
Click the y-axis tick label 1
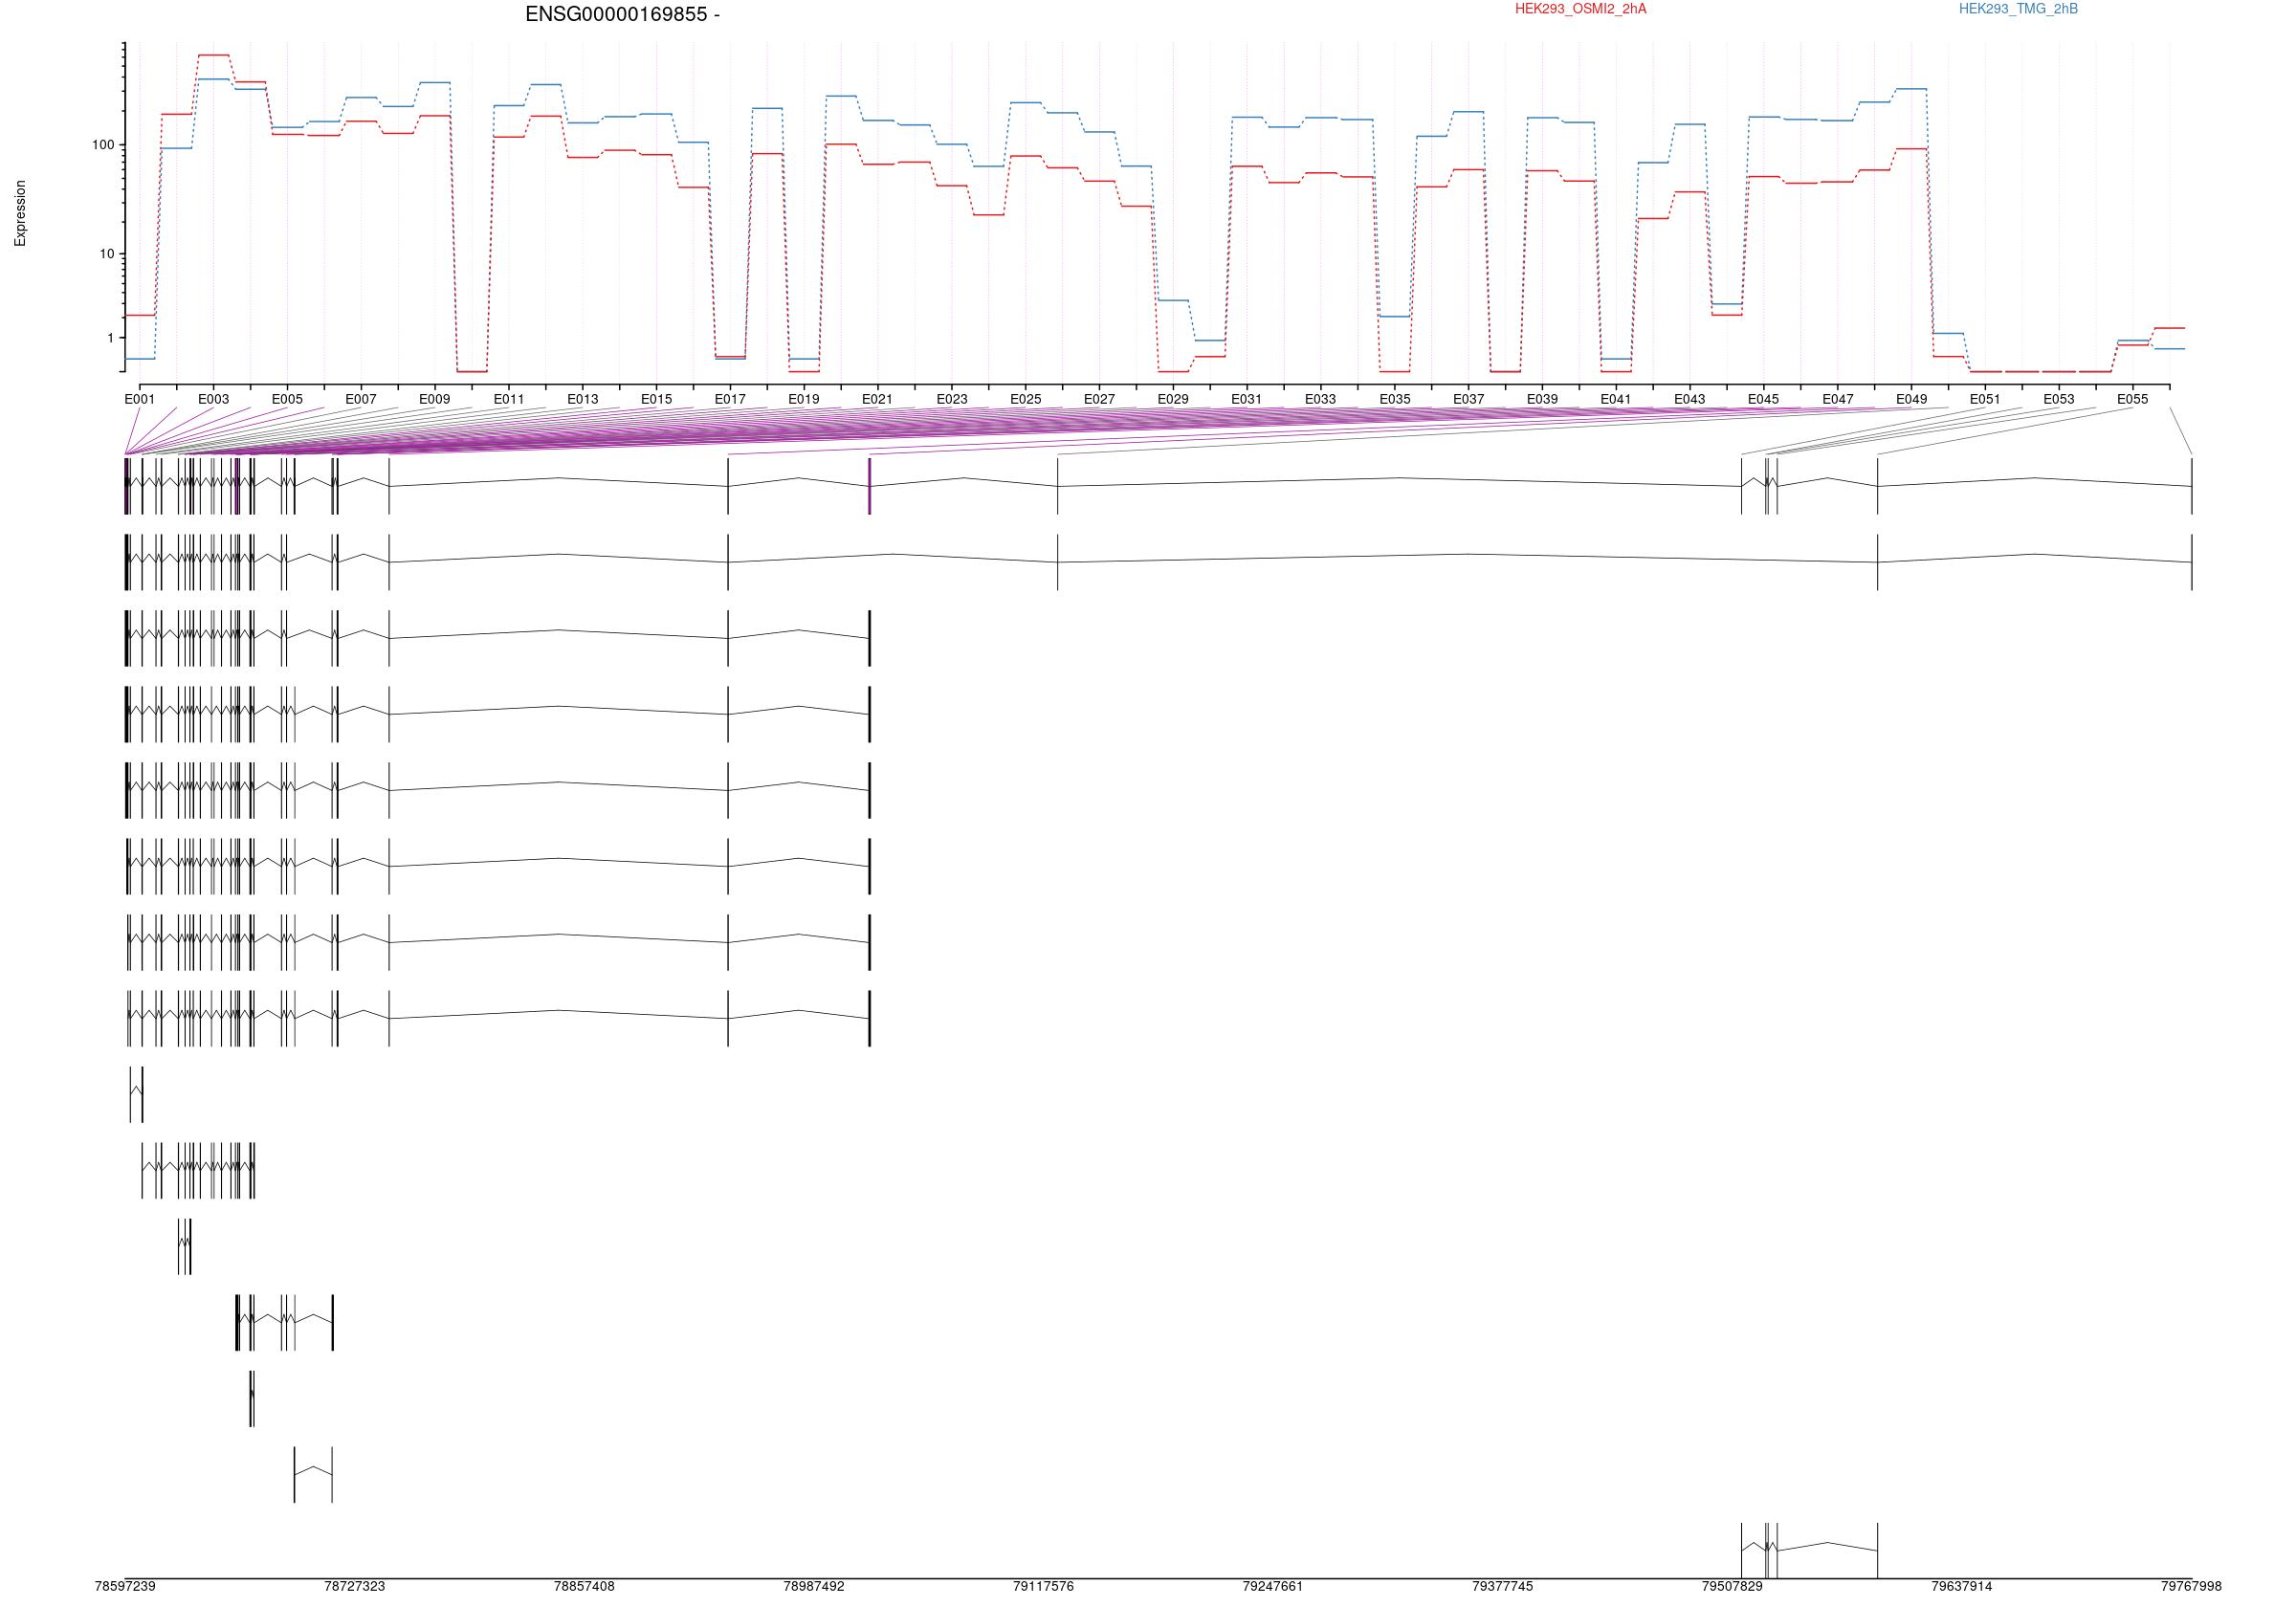tap(111, 338)
